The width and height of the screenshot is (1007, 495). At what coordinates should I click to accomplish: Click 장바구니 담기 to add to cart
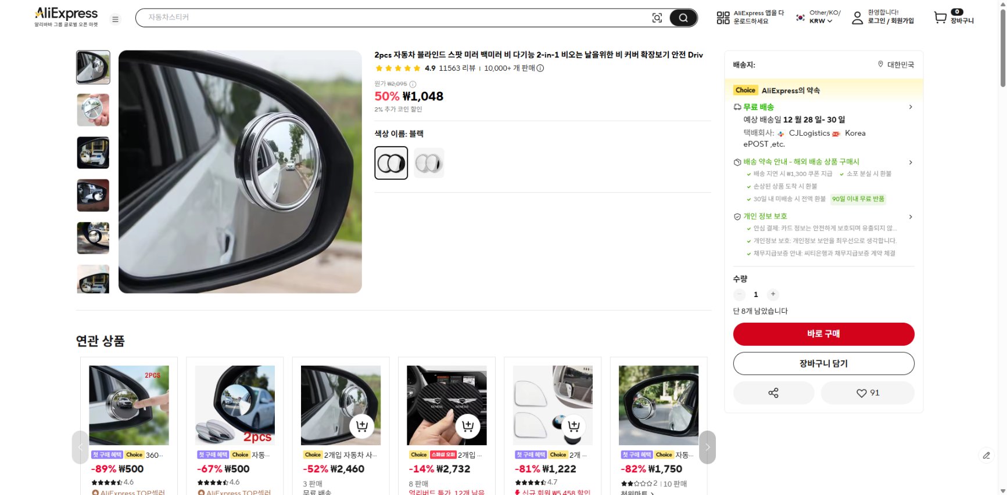(823, 363)
